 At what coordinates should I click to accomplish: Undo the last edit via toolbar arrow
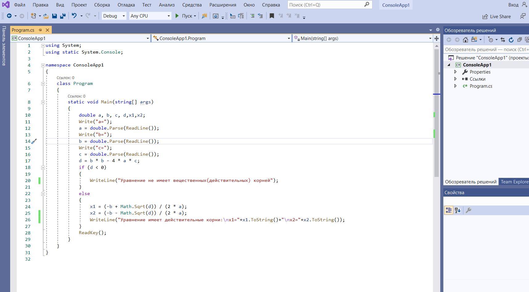coord(74,16)
